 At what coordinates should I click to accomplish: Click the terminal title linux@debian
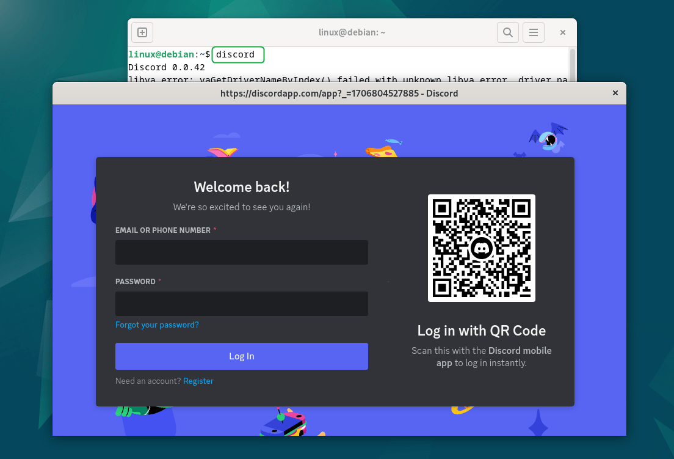click(x=352, y=32)
